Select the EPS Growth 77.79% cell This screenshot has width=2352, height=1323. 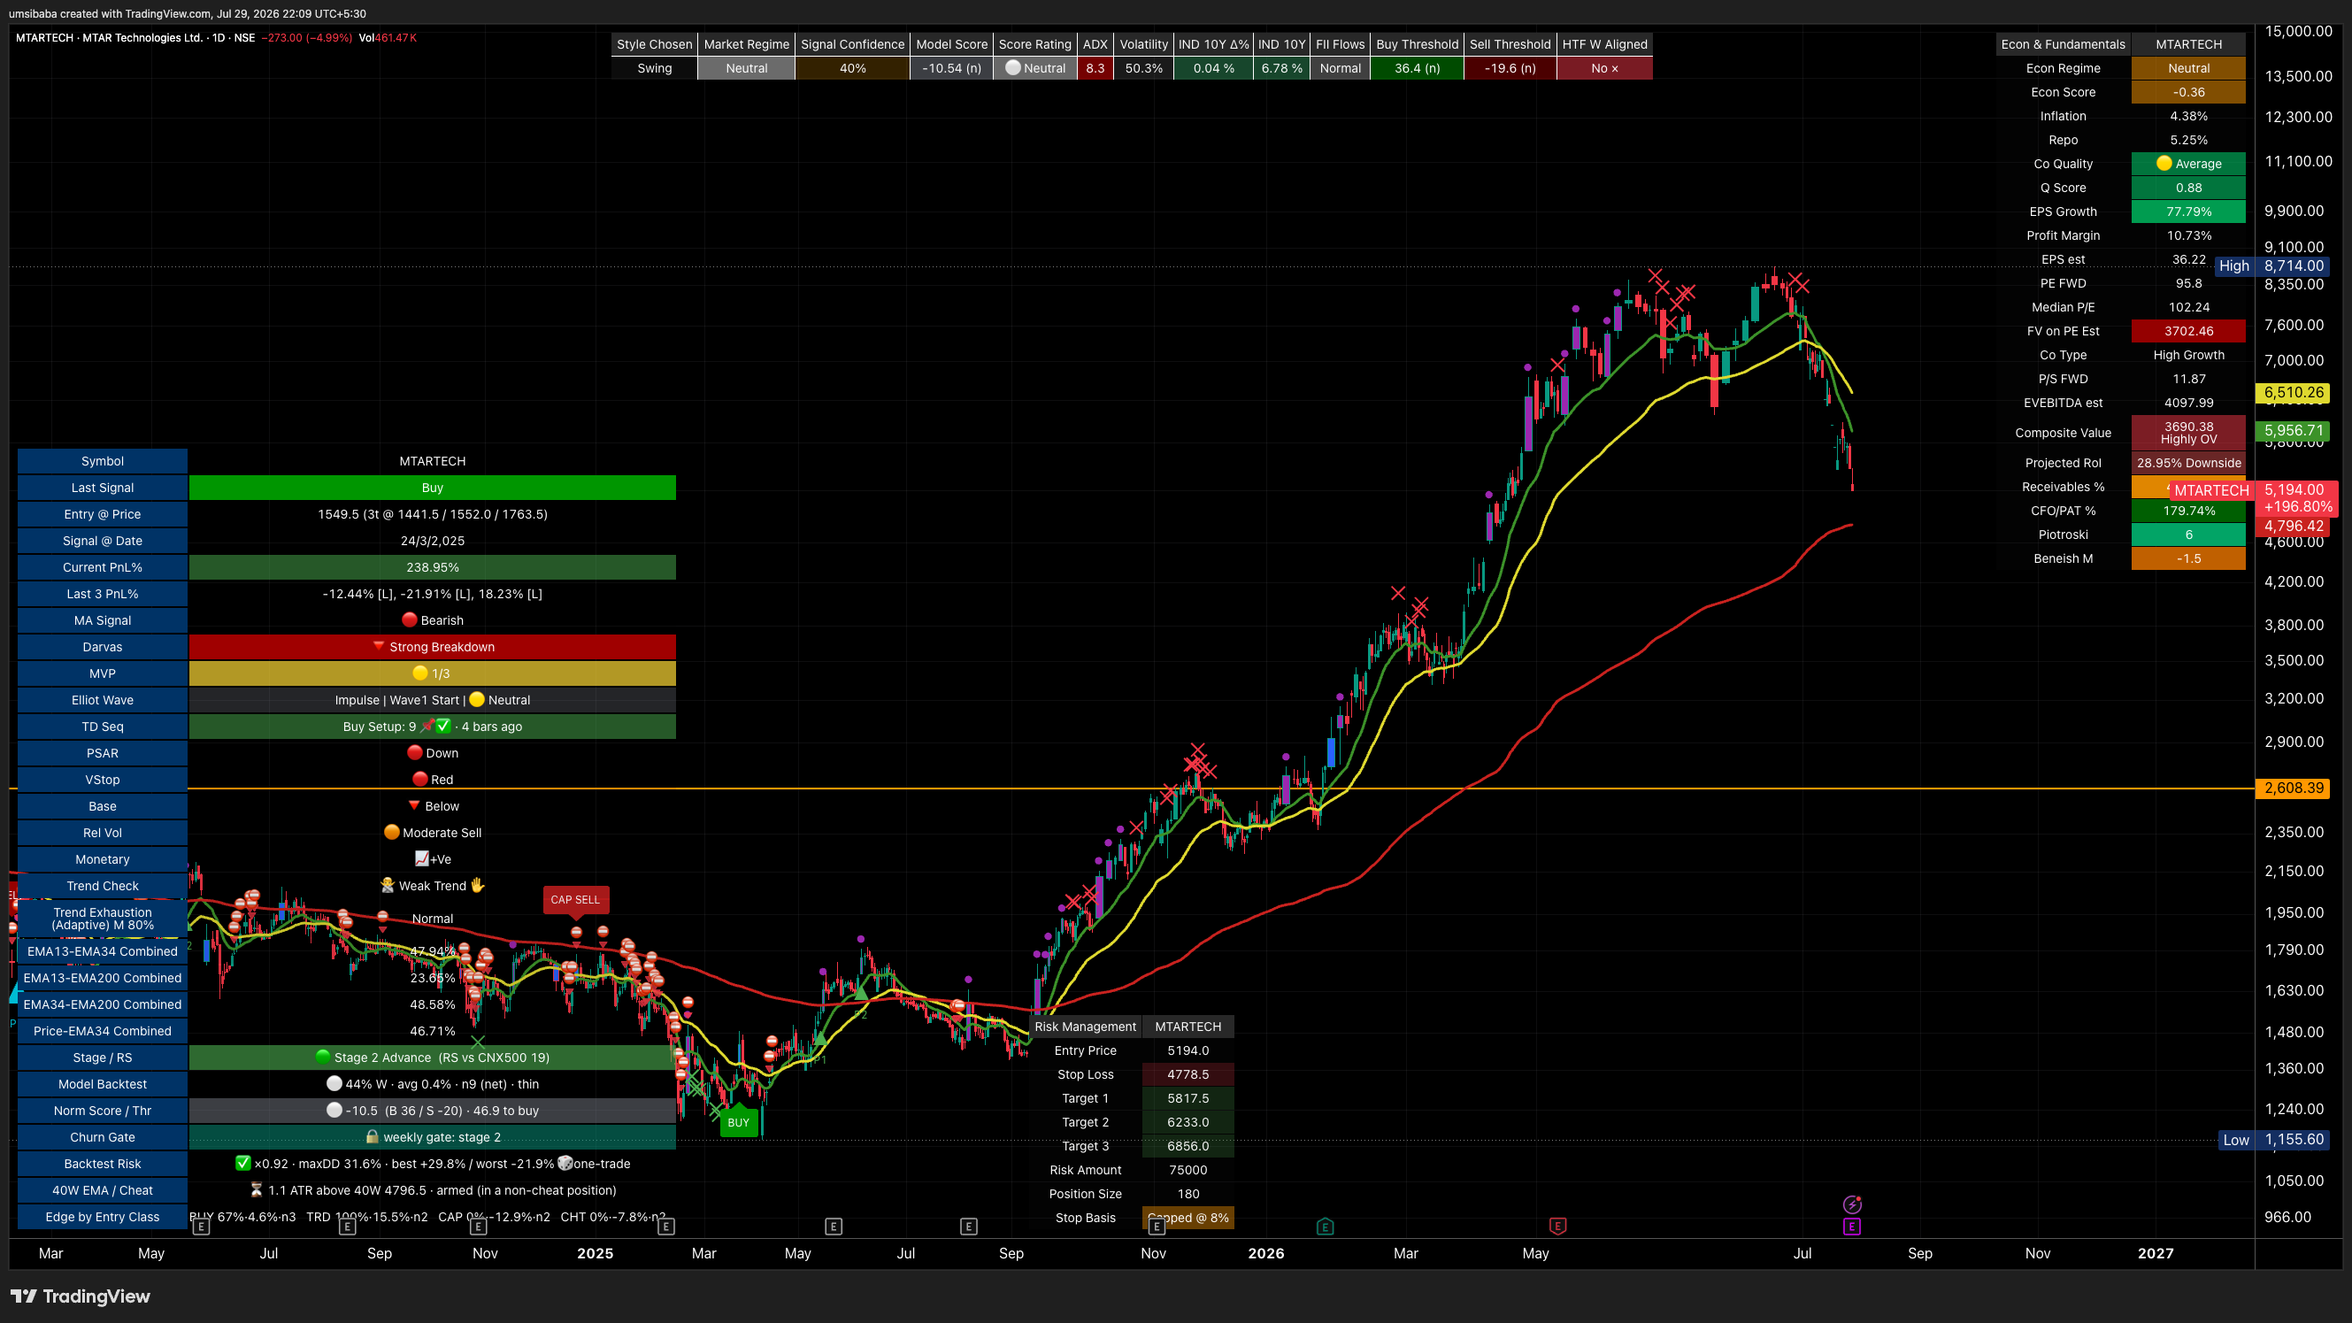pyautogui.click(x=2188, y=212)
